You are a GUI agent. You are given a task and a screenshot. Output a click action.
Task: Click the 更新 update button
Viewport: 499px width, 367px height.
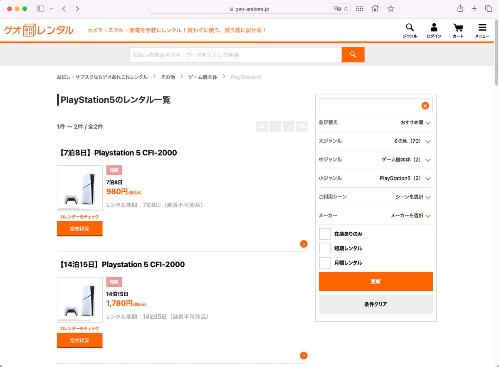pos(376,282)
